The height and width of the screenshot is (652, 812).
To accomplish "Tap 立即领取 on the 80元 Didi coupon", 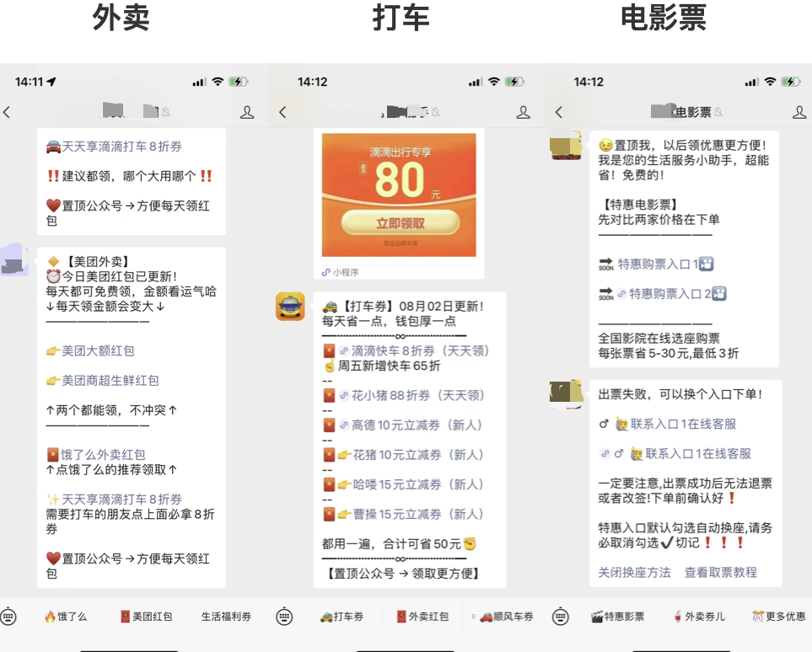I will pyautogui.click(x=401, y=223).
